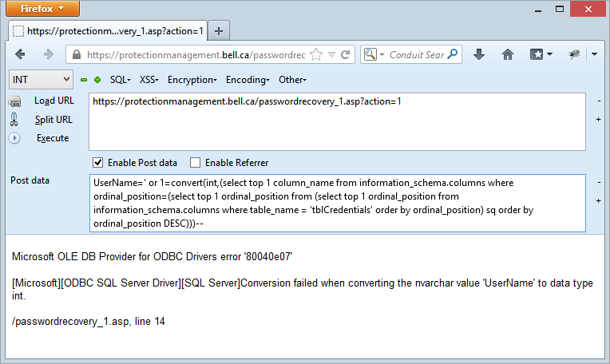Reload the page with the refresh icon

pos(345,54)
